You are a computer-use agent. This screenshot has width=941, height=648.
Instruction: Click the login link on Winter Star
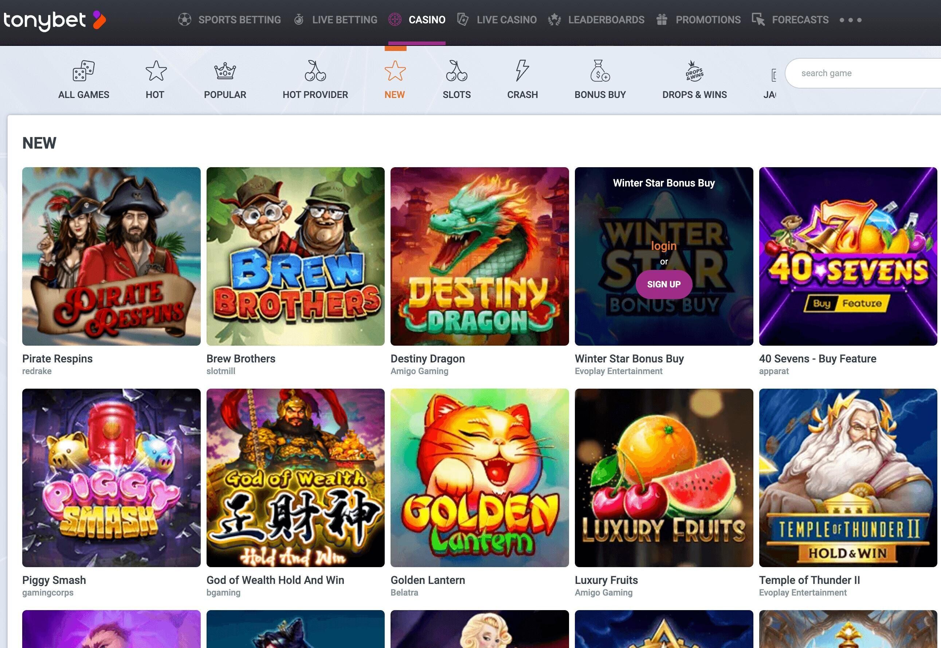[x=664, y=246]
